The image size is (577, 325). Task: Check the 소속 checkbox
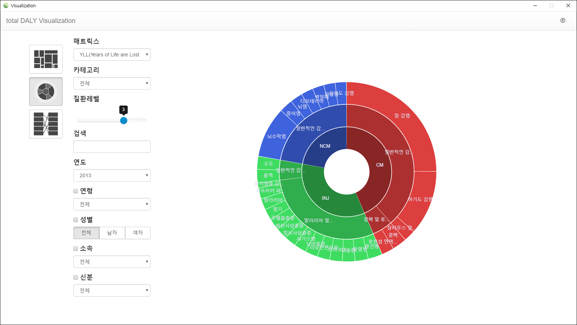click(x=76, y=249)
